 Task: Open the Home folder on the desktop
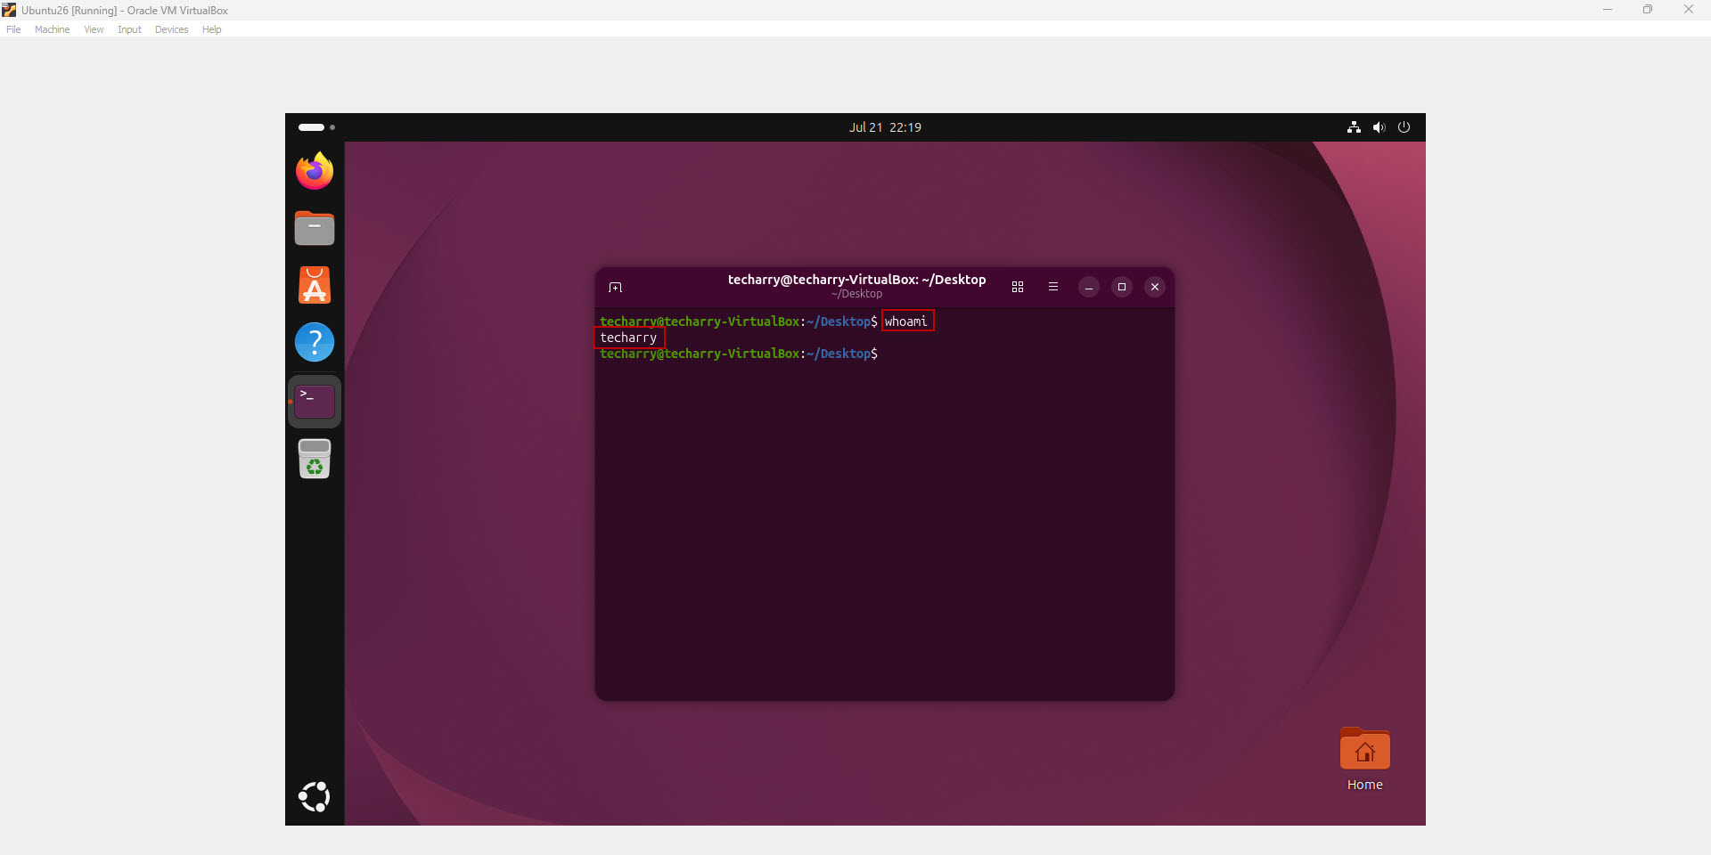pos(1364,749)
